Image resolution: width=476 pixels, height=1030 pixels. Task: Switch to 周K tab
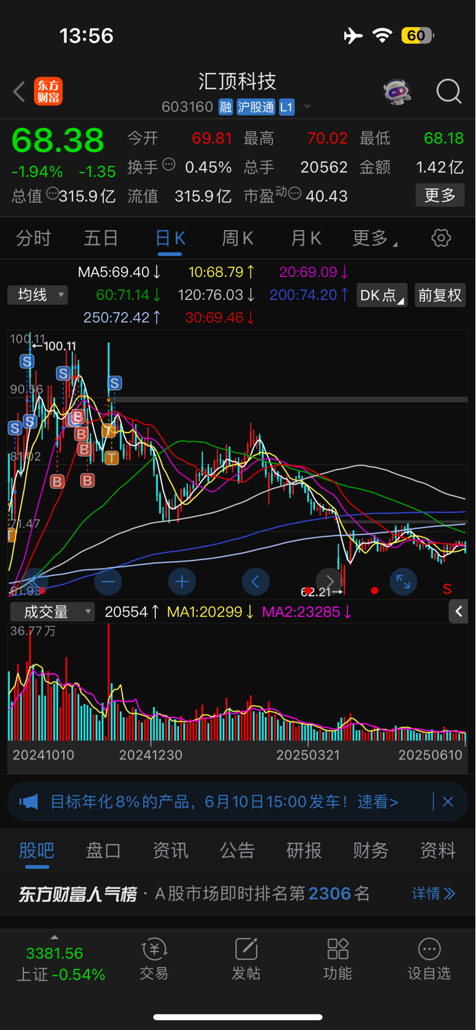(238, 238)
